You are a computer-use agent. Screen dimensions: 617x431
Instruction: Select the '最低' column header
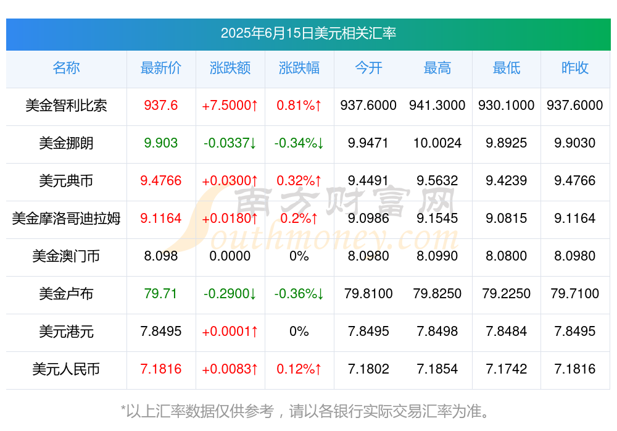click(507, 68)
